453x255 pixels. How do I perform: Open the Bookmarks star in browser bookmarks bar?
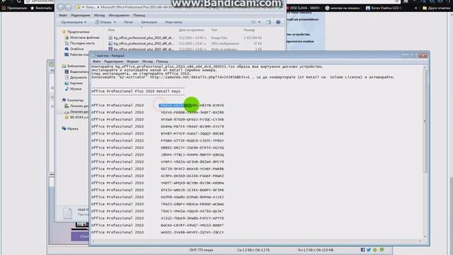click(x=41, y=8)
